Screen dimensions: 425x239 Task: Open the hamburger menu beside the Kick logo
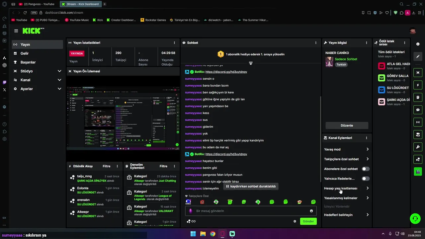(x=16, y=31)
